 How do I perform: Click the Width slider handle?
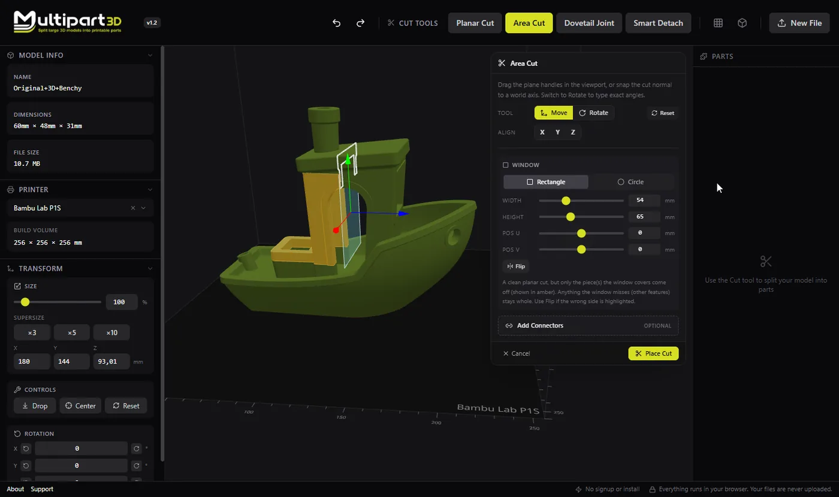tap(566, 201)
